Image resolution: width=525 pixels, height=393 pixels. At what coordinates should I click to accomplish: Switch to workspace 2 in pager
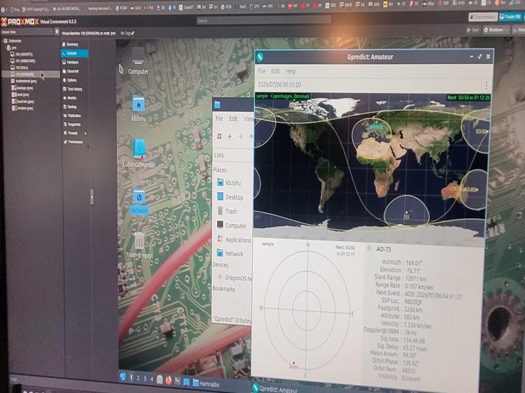click(x=138, y=378)
